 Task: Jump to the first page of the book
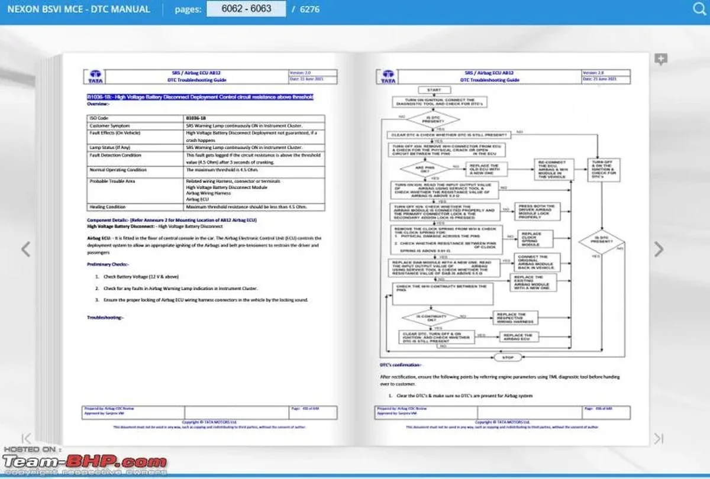point(26,438)
